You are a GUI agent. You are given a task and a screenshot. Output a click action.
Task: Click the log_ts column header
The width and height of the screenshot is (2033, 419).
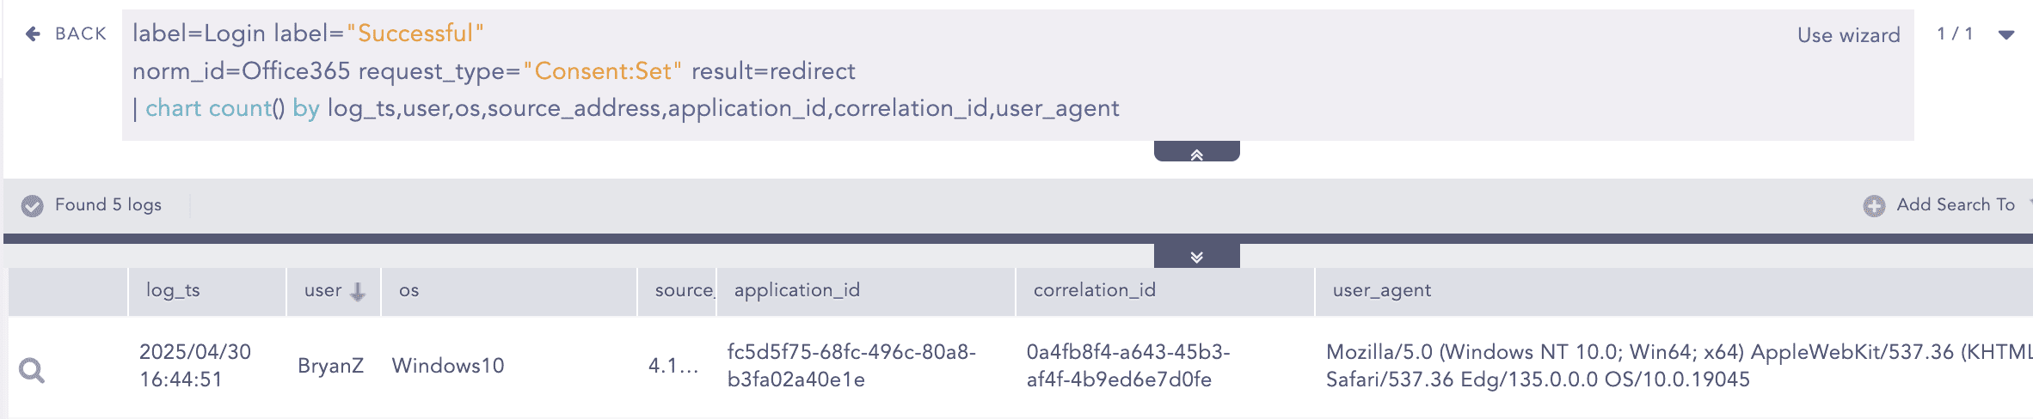click(x=173, y=290)
